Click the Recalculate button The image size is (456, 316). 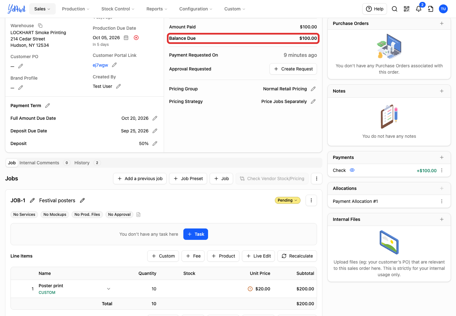pos(297,256)
